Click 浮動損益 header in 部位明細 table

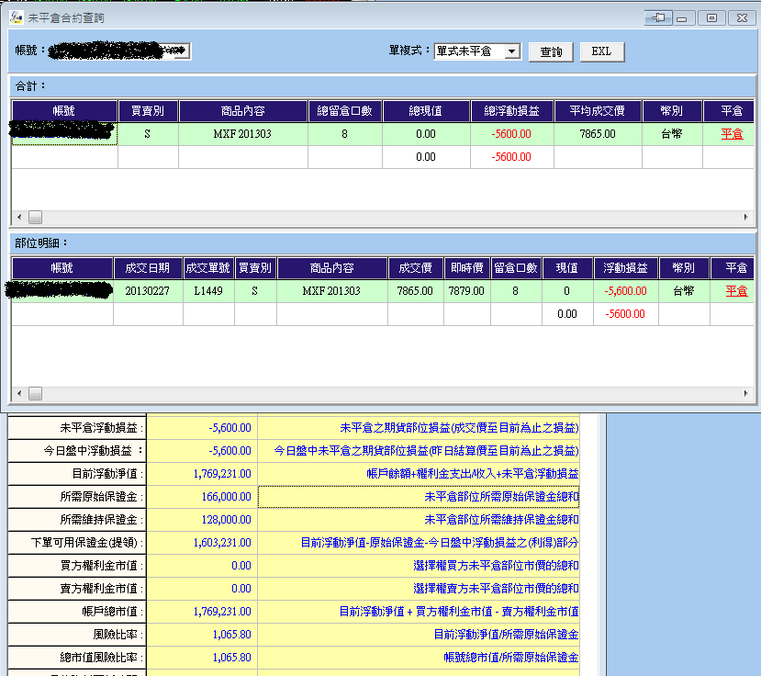coord(625,268)
